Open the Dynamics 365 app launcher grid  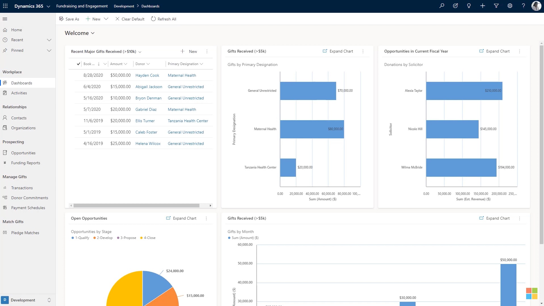pyautogui.click(x=5, y=6)
